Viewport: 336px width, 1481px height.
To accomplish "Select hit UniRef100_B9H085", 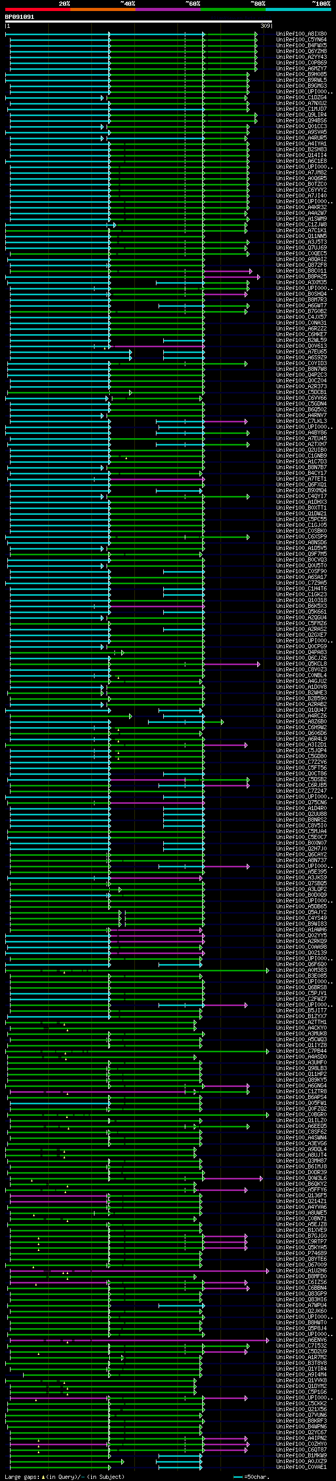I will point(301,74).
